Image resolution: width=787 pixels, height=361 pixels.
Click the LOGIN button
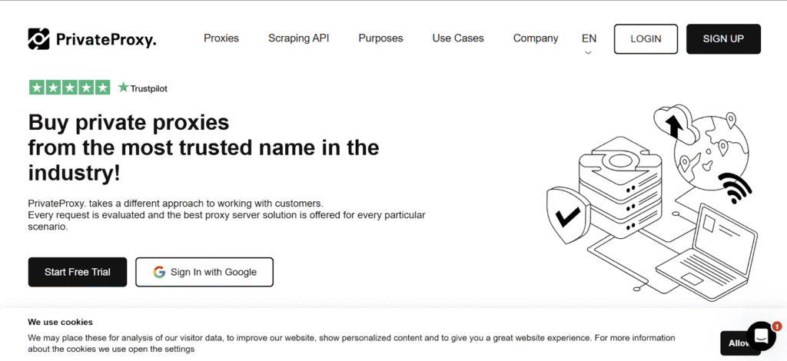pyautogui.click(x=646, y=39)
